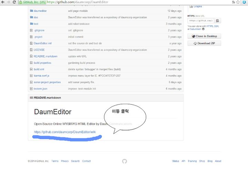Viewport: 248px width, 169px height.
Task: Click folder icon next to doc
Action: point(31,17)
